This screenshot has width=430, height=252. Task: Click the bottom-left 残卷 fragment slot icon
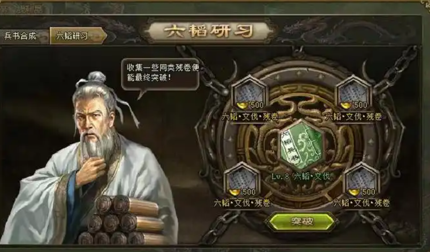click(242, 180)
